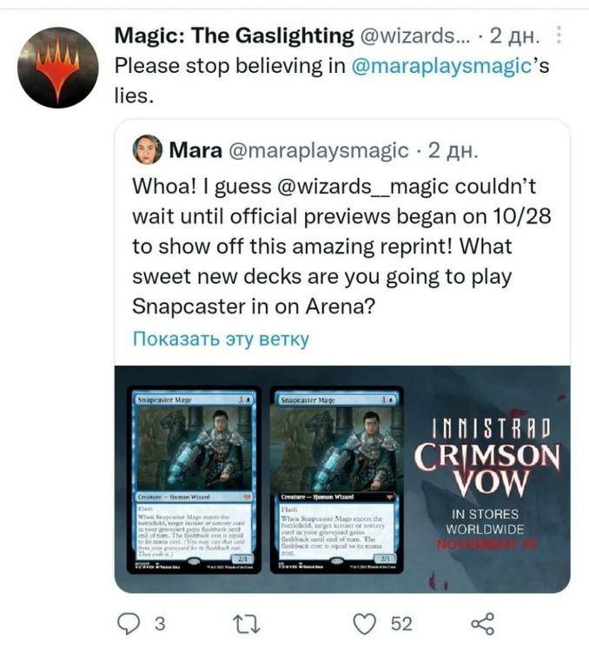
Task: Like the tweet with the heart icon
Action: pos(365,624)
